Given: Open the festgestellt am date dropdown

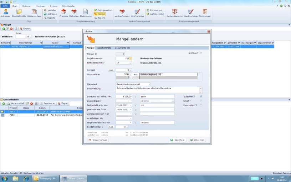Looking at the screenshot, I should click(x=131, y=105).
